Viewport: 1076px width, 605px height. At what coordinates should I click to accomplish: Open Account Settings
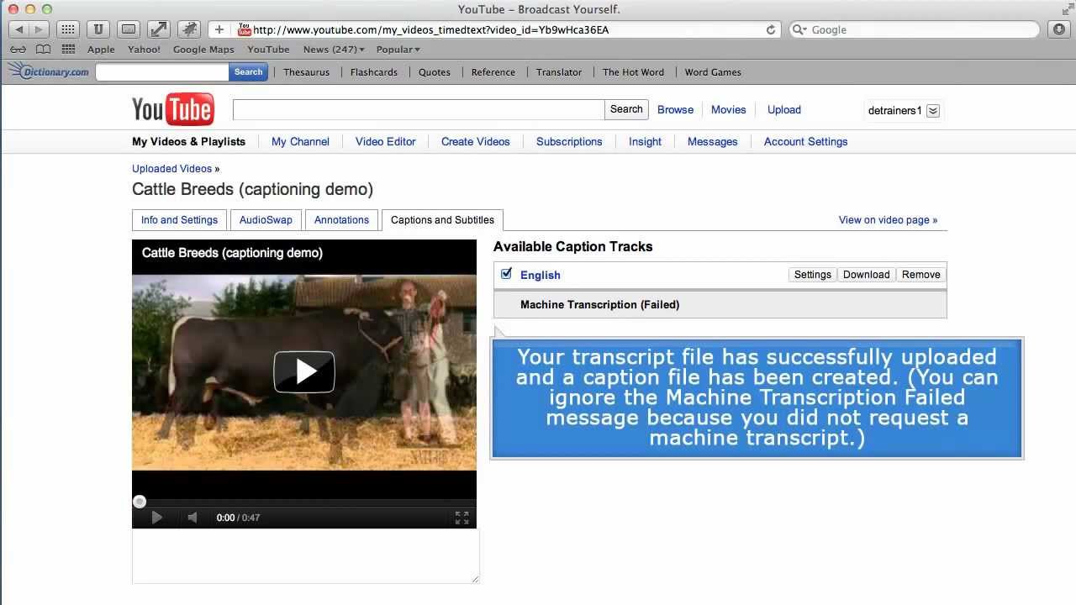[x=805, y=141]
